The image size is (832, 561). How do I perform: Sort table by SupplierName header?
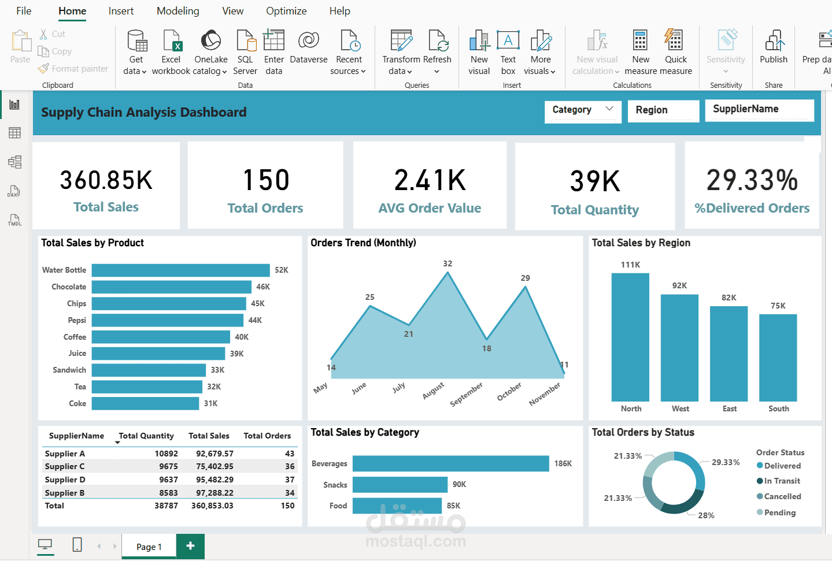click(76, 436)
